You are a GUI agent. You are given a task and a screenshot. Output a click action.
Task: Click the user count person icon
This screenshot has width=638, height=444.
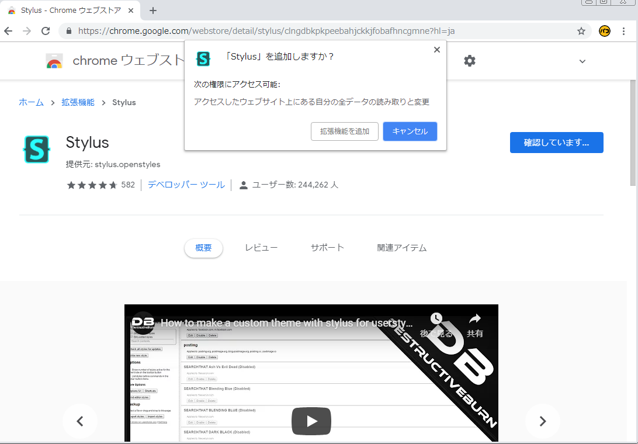tap(243, 185)
